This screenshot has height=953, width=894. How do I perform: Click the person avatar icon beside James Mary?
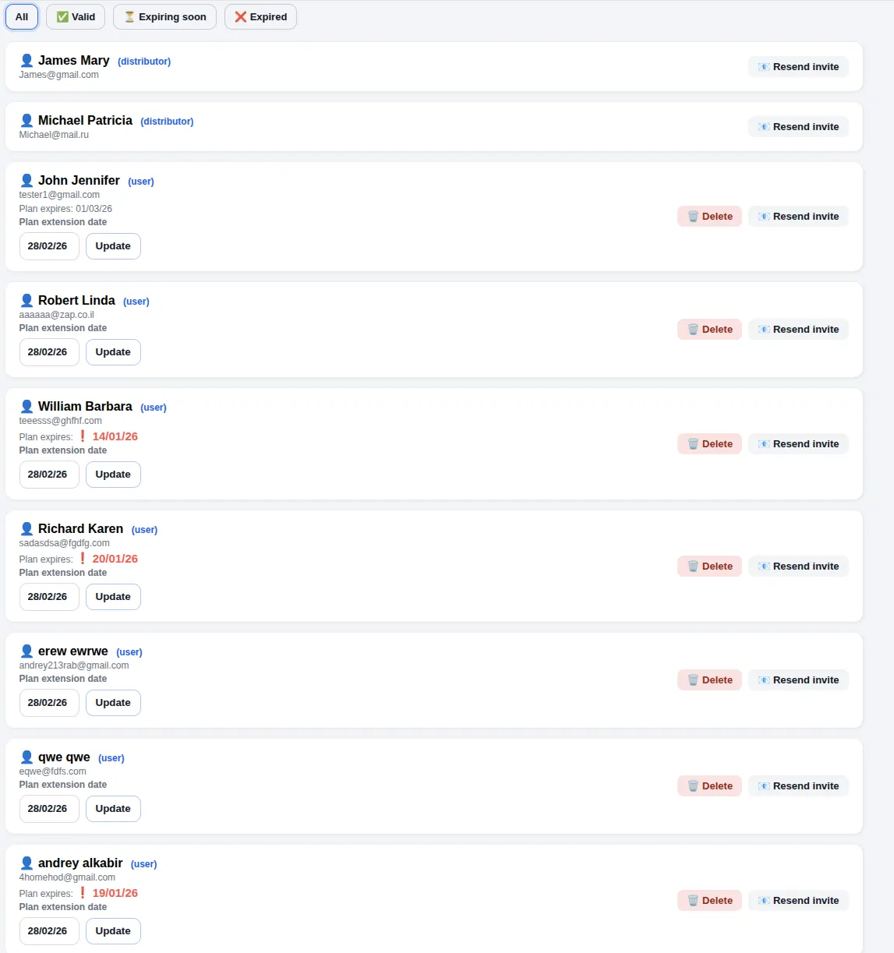pyautogui.click(x=27, y=59)
